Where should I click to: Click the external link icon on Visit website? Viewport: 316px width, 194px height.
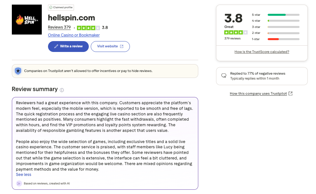click(122, 46)
